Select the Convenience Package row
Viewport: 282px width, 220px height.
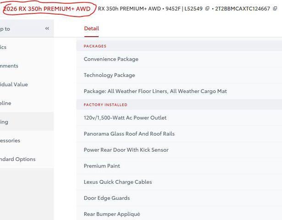click(111, 59)
